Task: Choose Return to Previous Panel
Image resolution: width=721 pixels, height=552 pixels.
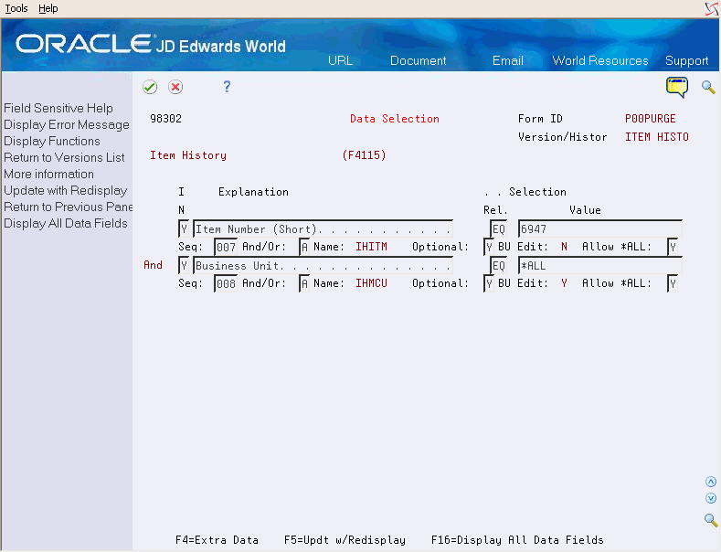Action: [68, 207]
